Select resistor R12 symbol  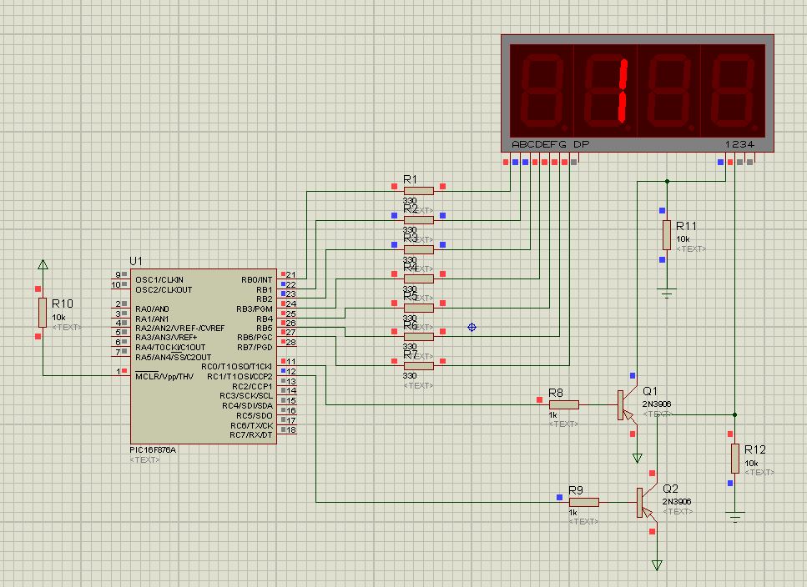pos(735,459)
